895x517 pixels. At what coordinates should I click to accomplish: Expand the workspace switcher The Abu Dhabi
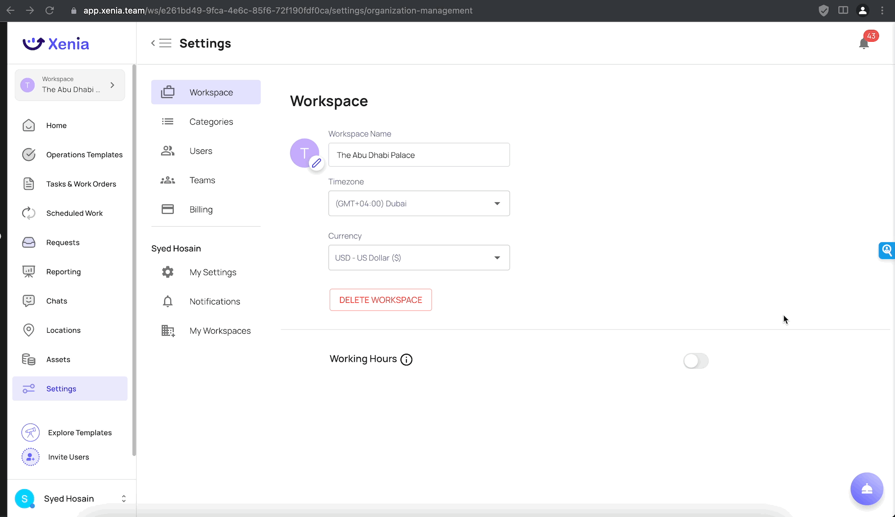[x=70, y=85]
